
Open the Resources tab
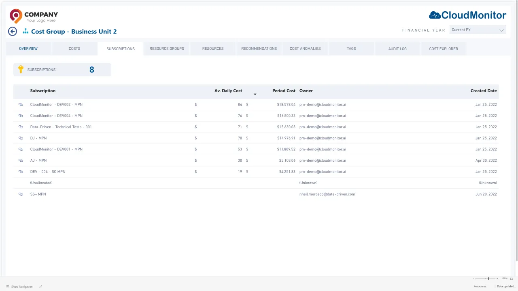point(213,48)
